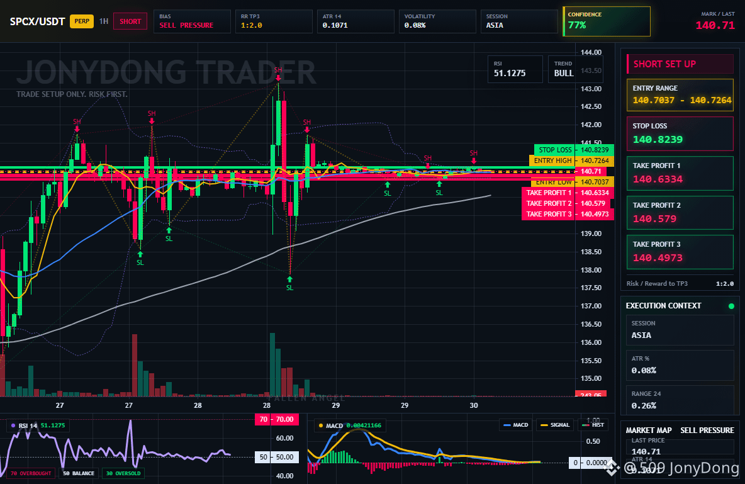Click the TAKE PROFIT 1 140.6334 chart tag

(568, 193)
